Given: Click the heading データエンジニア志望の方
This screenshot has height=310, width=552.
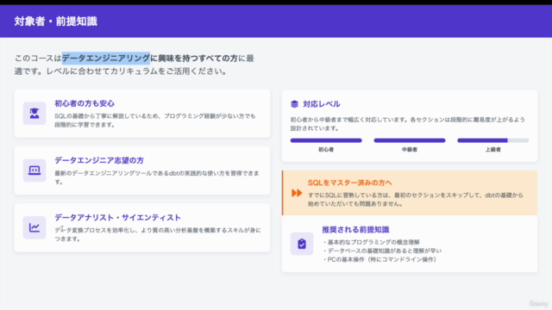Looking at the screenshot, I should pos(99,160).
